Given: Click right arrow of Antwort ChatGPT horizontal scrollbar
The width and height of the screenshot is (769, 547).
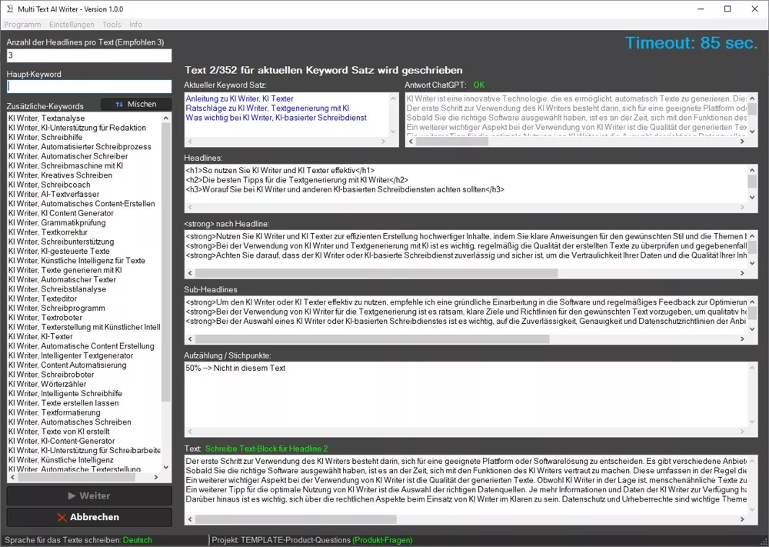Looking at the screenshot, I should click(x=742, y=142).
